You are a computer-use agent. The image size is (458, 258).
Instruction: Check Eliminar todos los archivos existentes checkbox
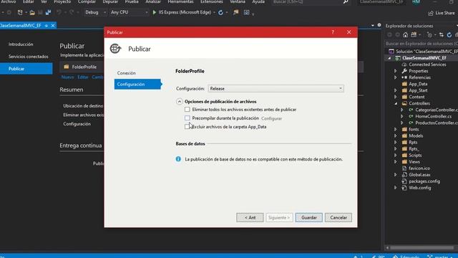coord(187,110)
